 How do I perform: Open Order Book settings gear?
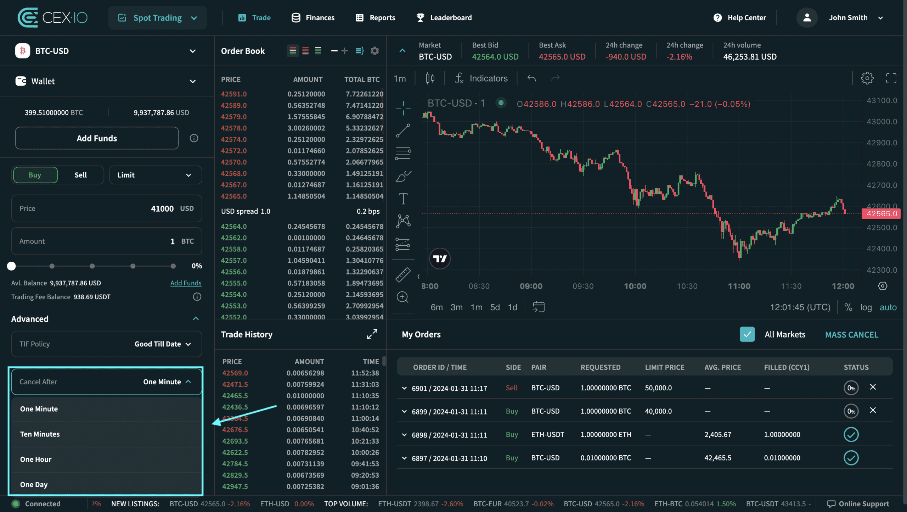coord(374,51)
